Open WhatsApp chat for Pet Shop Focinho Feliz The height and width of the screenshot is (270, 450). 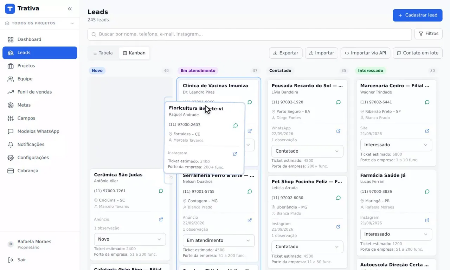(339, 198)
